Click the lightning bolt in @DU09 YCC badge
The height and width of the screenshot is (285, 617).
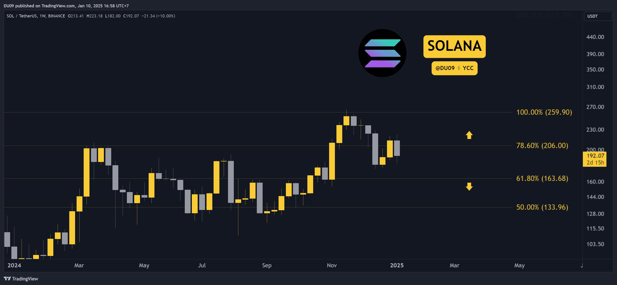point(459,68)
